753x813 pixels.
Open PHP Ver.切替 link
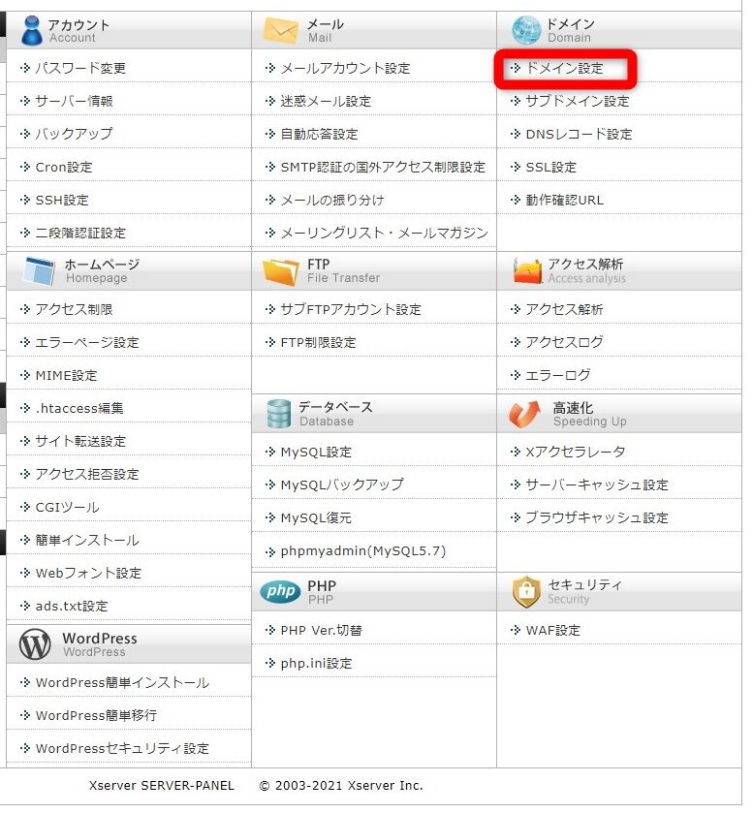click(x=322, y=631)
